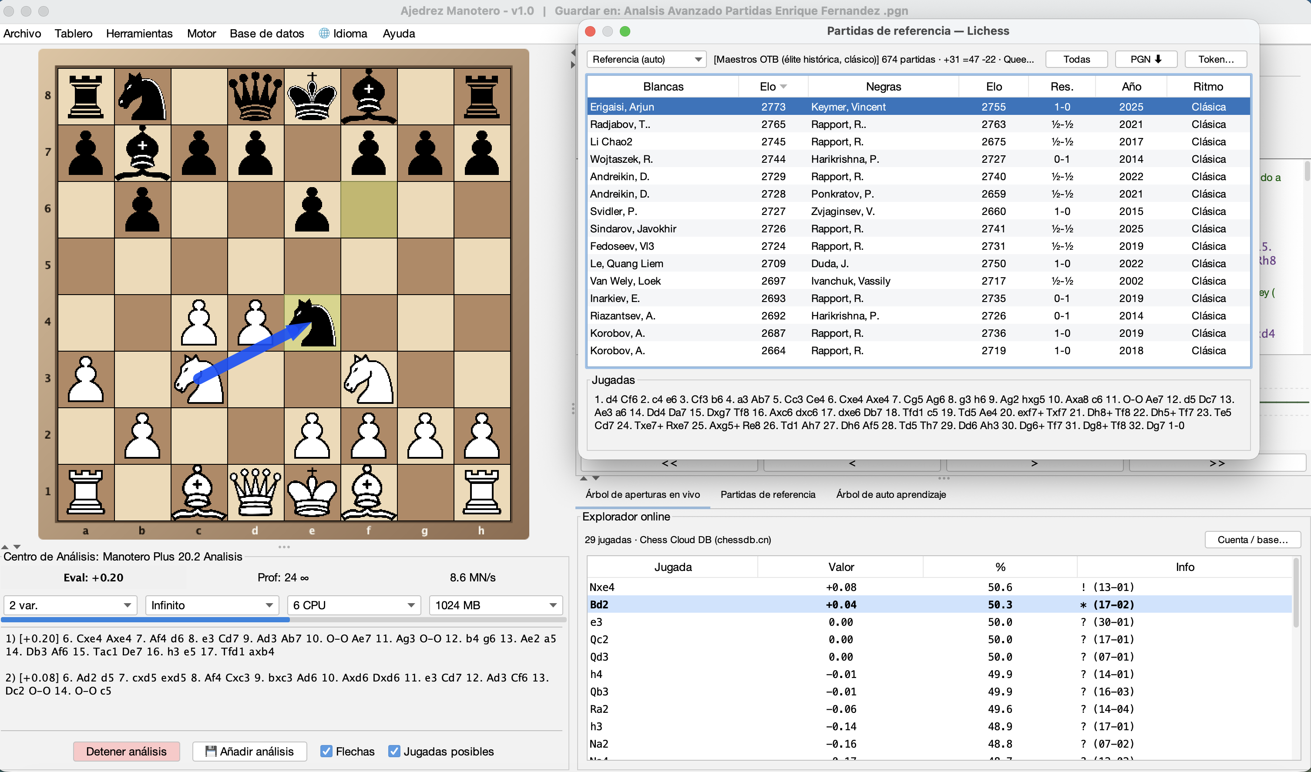
Task: Click the globe icon next to Idioma
Action: click(x=324, y=34)
